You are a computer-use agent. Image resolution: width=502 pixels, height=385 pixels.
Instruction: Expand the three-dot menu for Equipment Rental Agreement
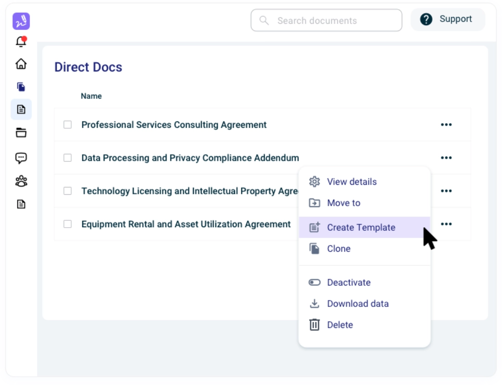coord(446,224)
